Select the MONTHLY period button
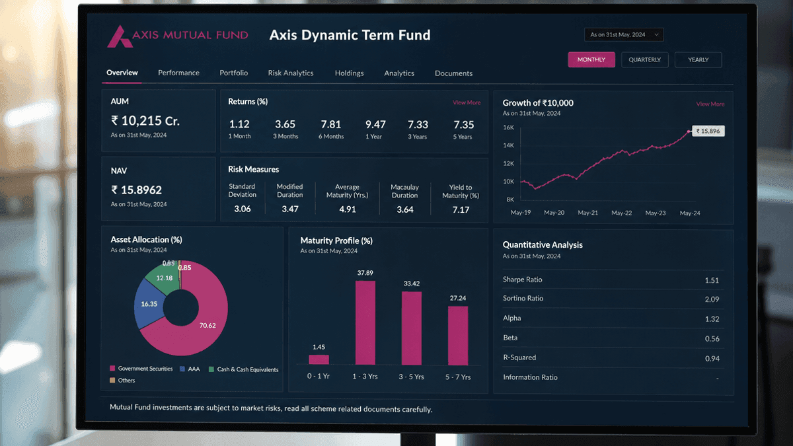Viewport: 793px width, 446px height. (591, 59)
